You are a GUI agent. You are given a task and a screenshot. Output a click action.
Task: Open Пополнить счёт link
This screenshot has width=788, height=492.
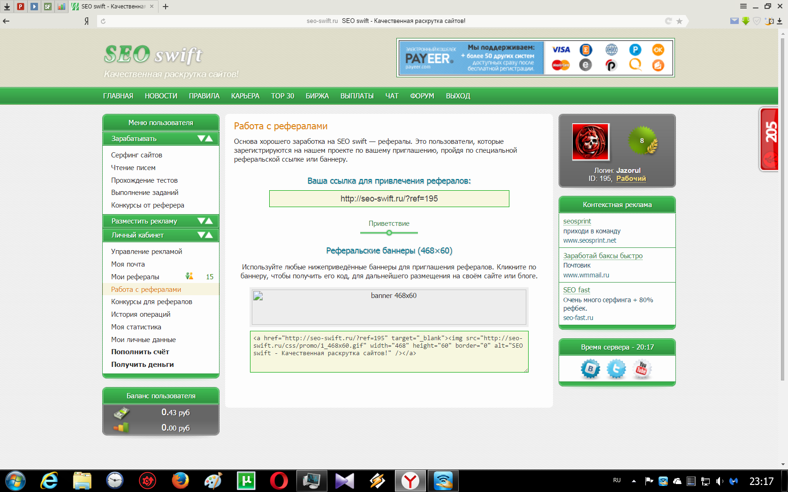[x=140, y=352]
